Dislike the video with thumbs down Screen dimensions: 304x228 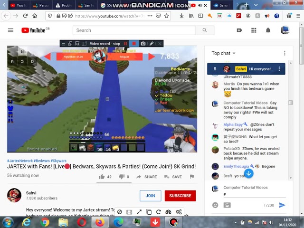(122, 177)
